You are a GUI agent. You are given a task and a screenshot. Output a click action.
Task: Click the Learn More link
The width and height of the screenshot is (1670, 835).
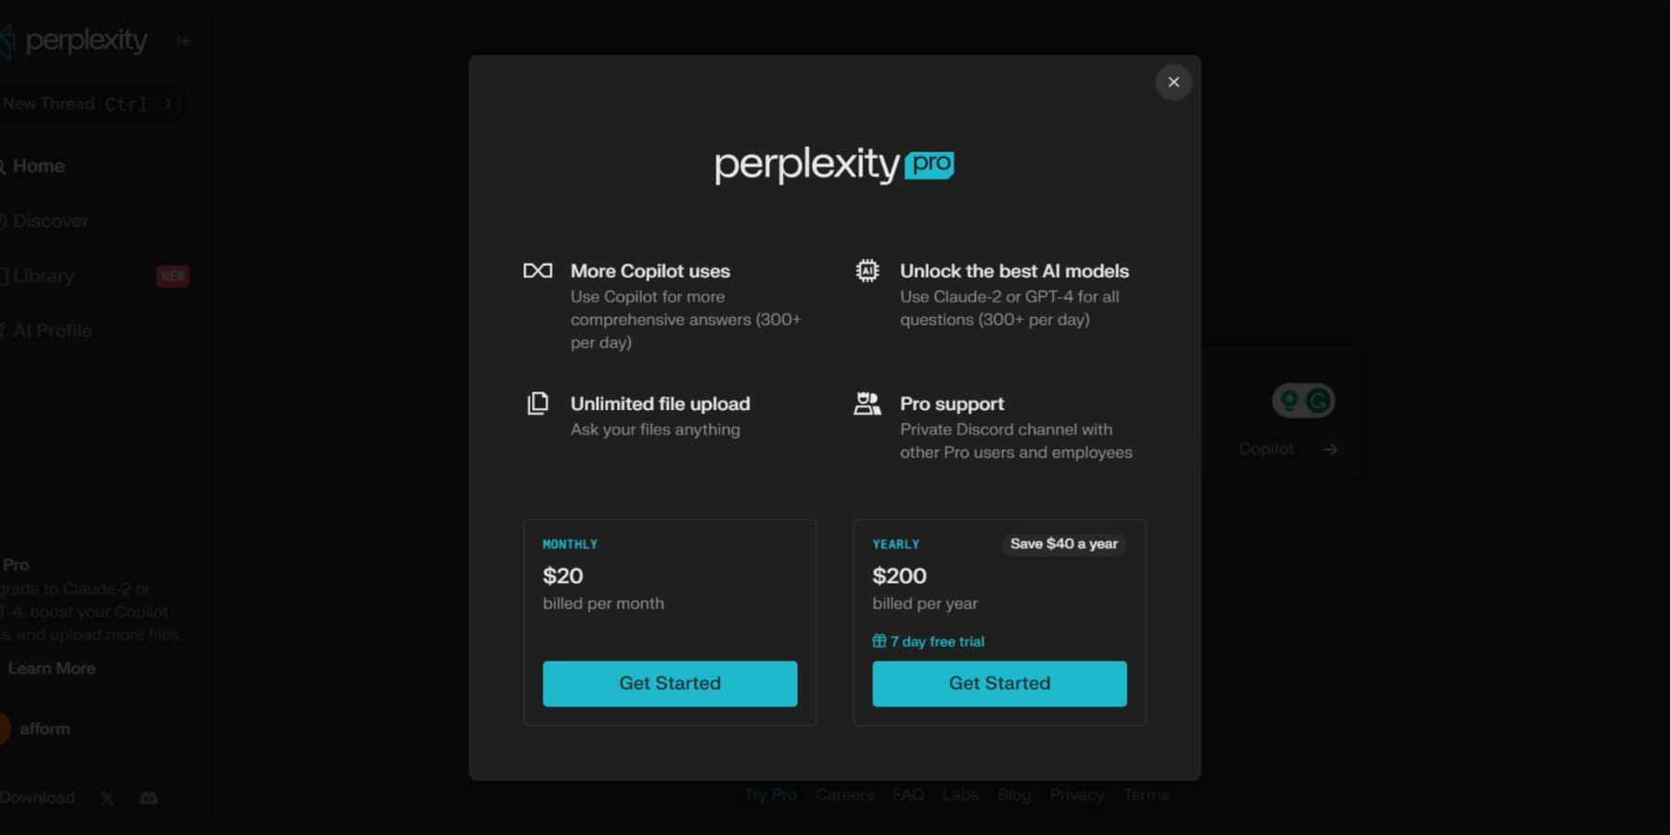tap(52, 668)
